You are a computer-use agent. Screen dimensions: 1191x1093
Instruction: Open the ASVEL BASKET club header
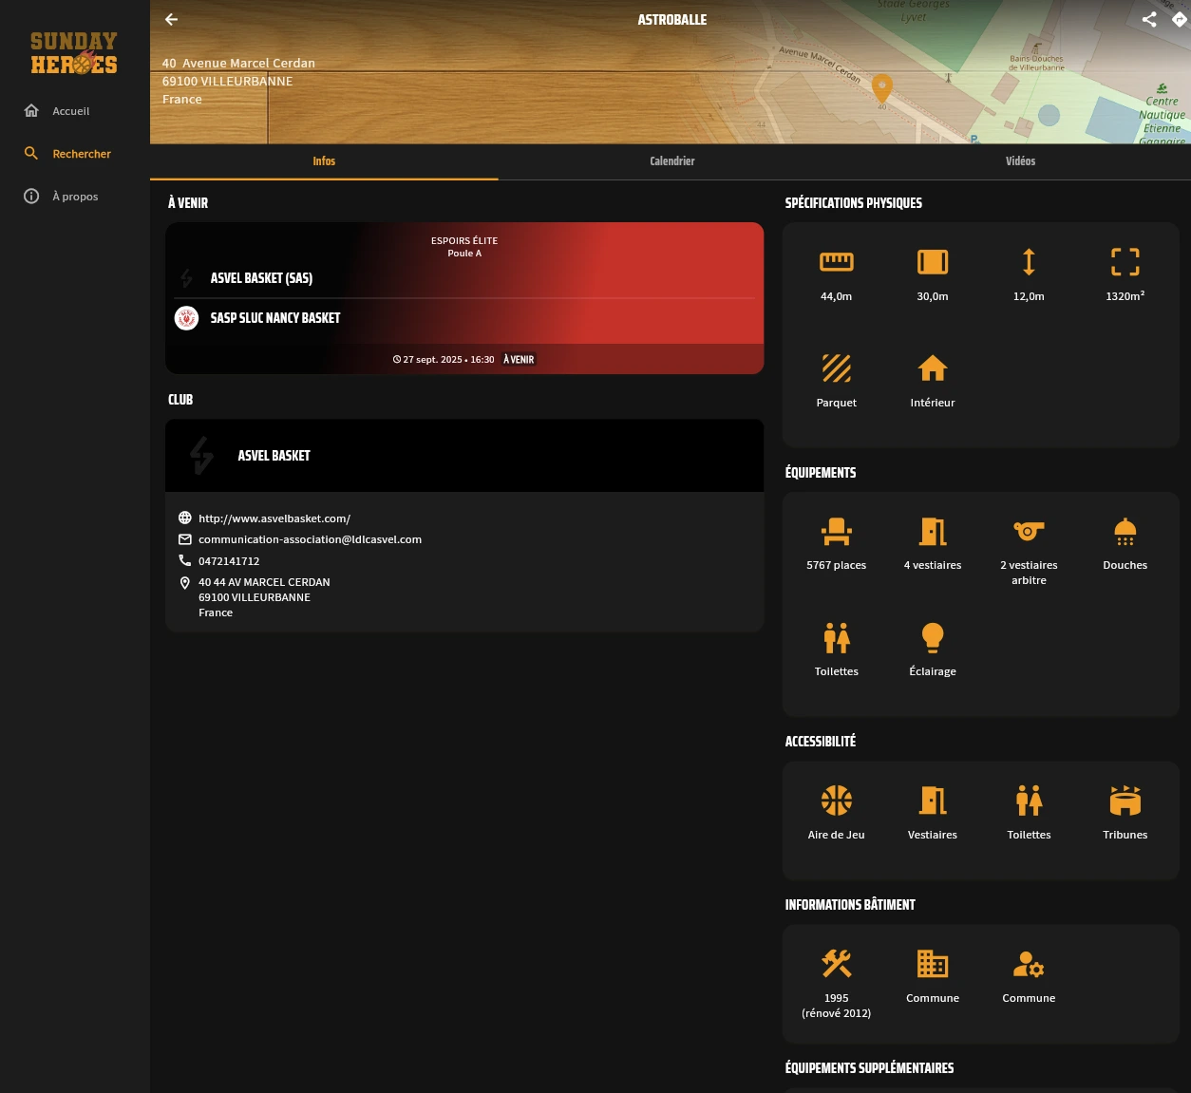tap(464, 456)
